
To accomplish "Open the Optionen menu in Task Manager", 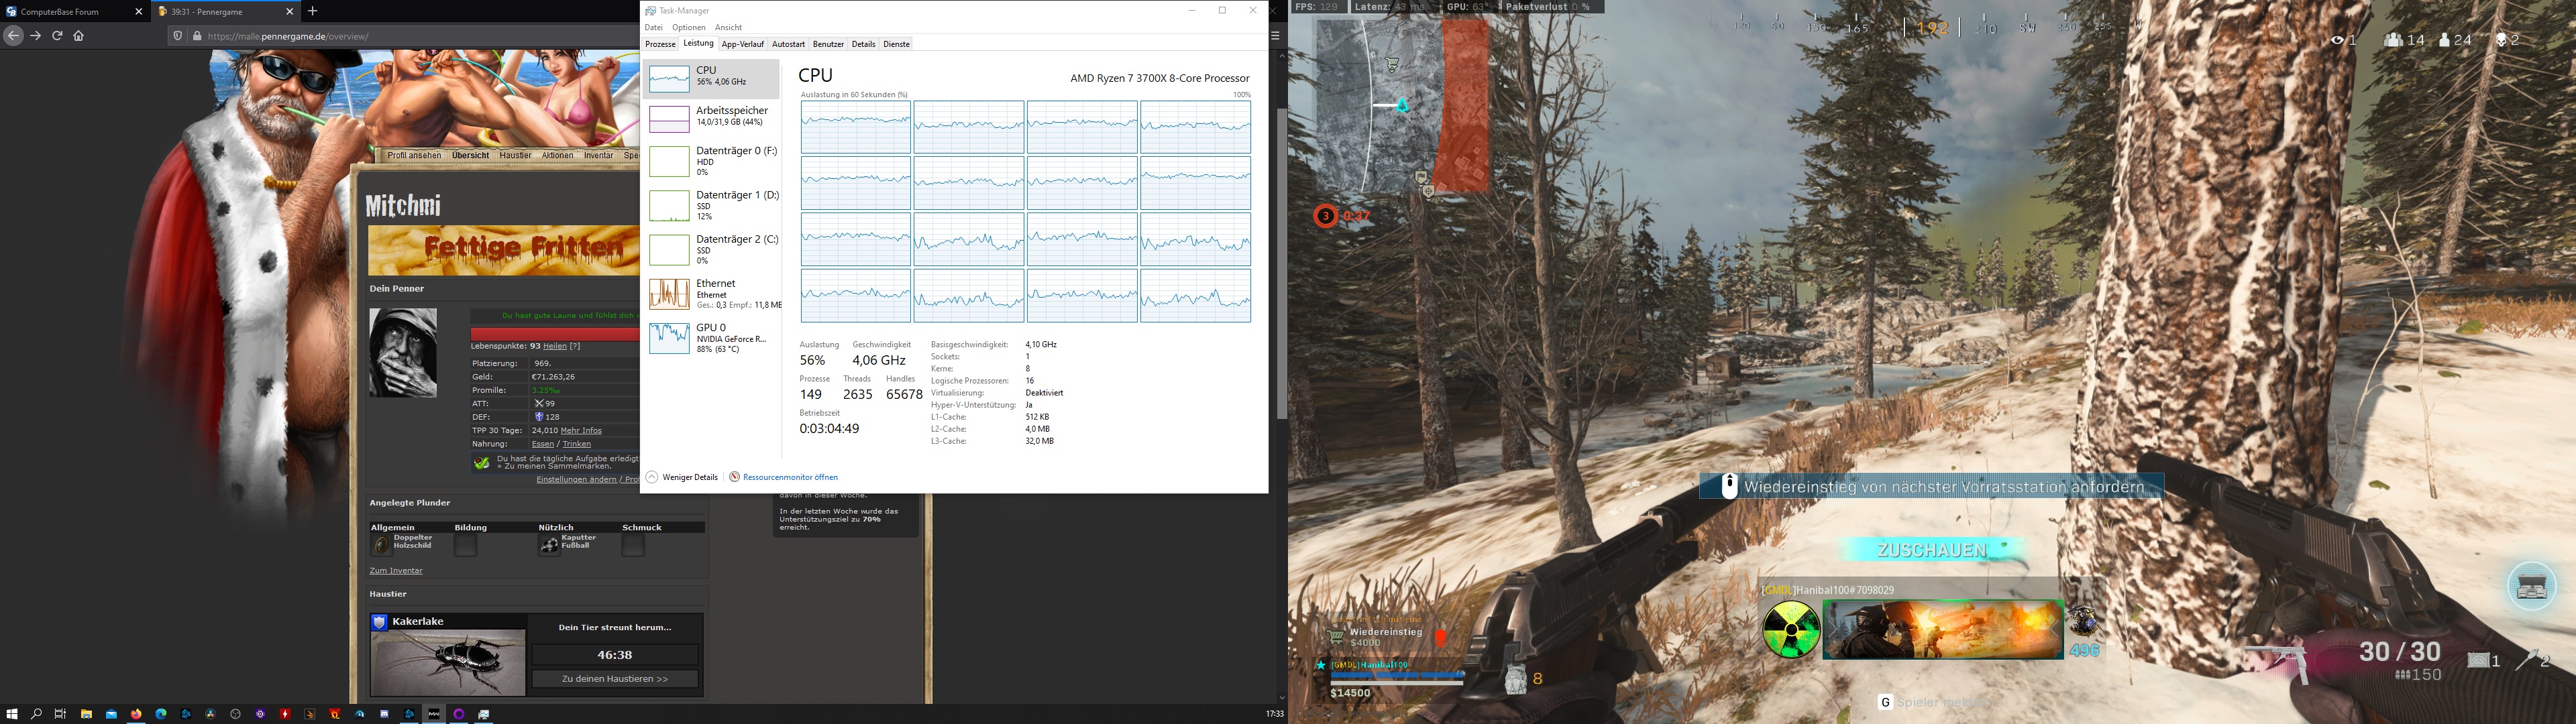I will point(688,27).
